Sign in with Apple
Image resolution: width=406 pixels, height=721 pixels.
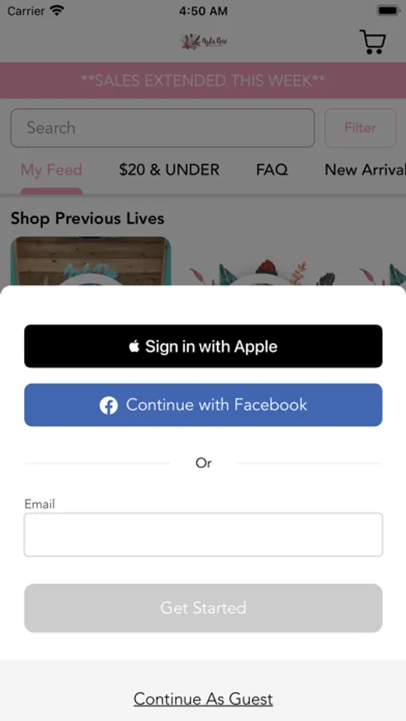(x=203, y=346)
